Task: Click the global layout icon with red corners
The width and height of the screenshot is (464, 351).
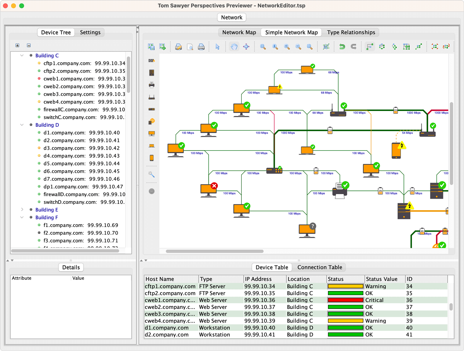Action: coord(435,47)
